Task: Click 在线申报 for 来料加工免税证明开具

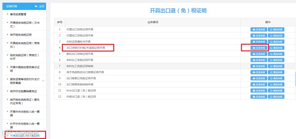Action: click(x=259, y=60)
